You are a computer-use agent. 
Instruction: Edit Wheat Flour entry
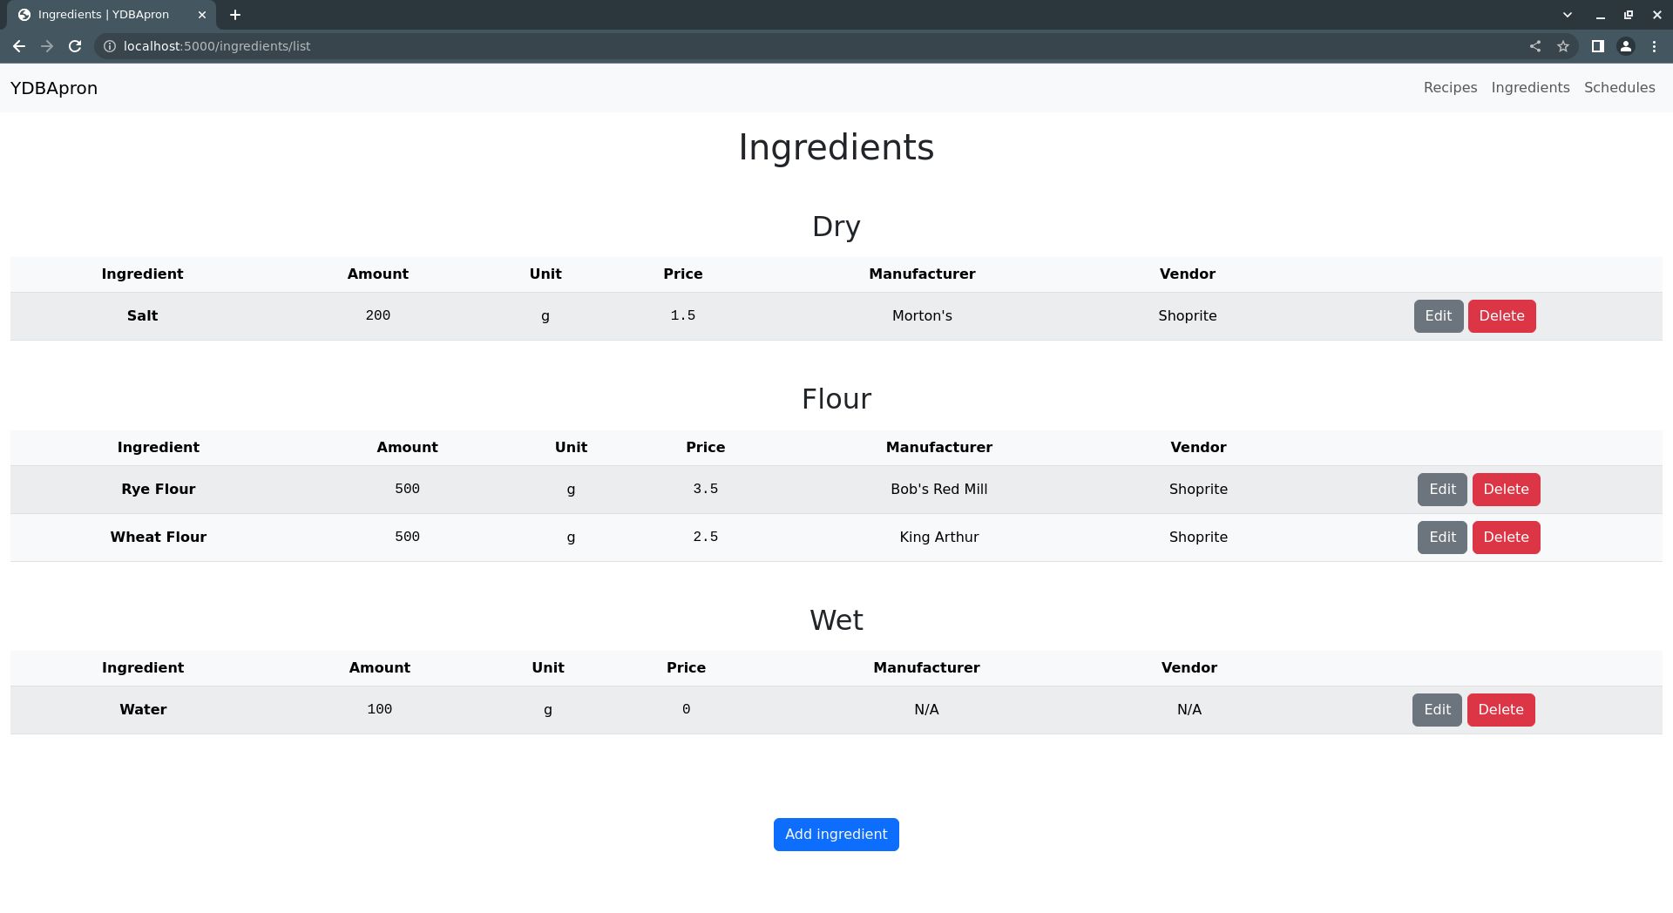(x=1442, y=538)
